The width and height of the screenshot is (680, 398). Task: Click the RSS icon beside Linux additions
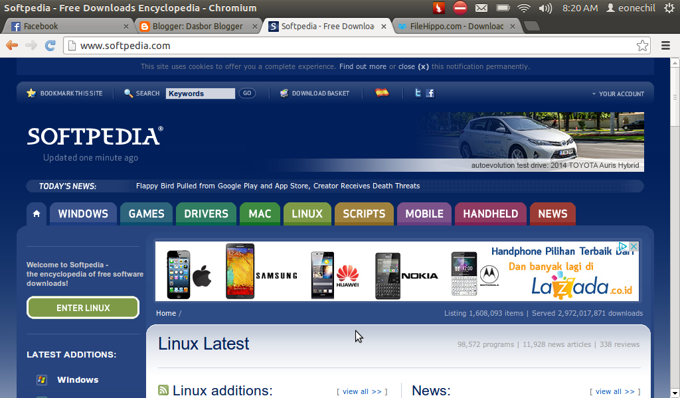pos(163,391)
